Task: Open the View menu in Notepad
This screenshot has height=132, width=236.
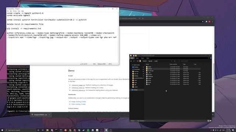Action: point(19,11)
